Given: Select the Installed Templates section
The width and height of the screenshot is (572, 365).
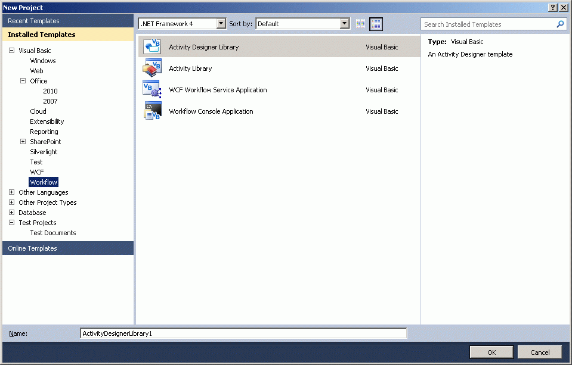Looking at the screenshot, I should click(68, 35).
